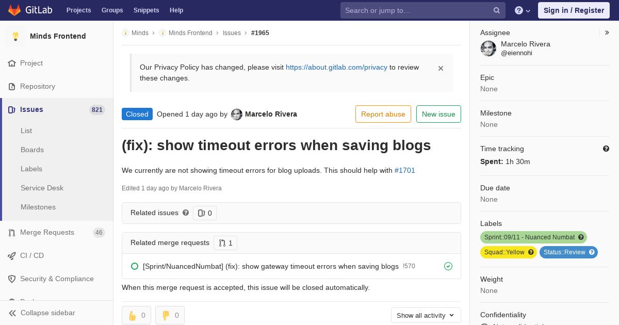The width and height of the screenshot is (619, 325).
Task: Open Milestones under Issues
Action: click(x=38, y=207)
